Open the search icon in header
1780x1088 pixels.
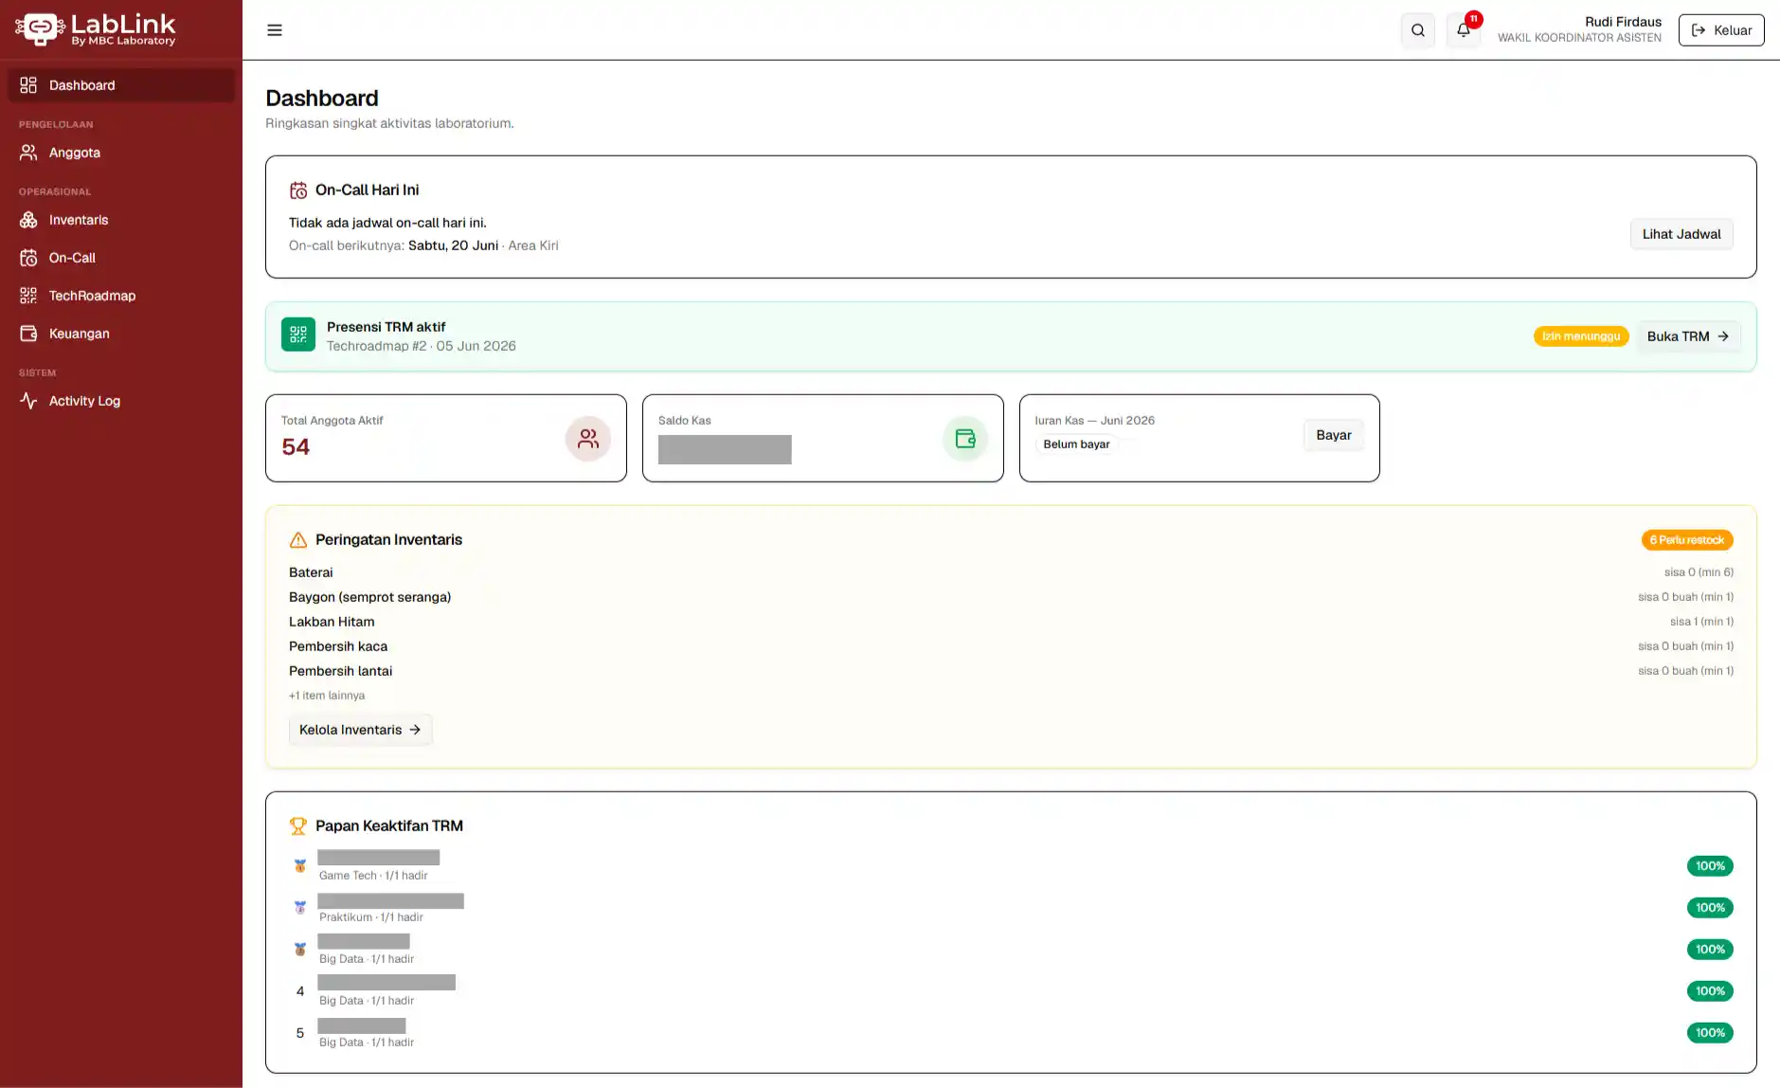click(x=1418, y=30)
